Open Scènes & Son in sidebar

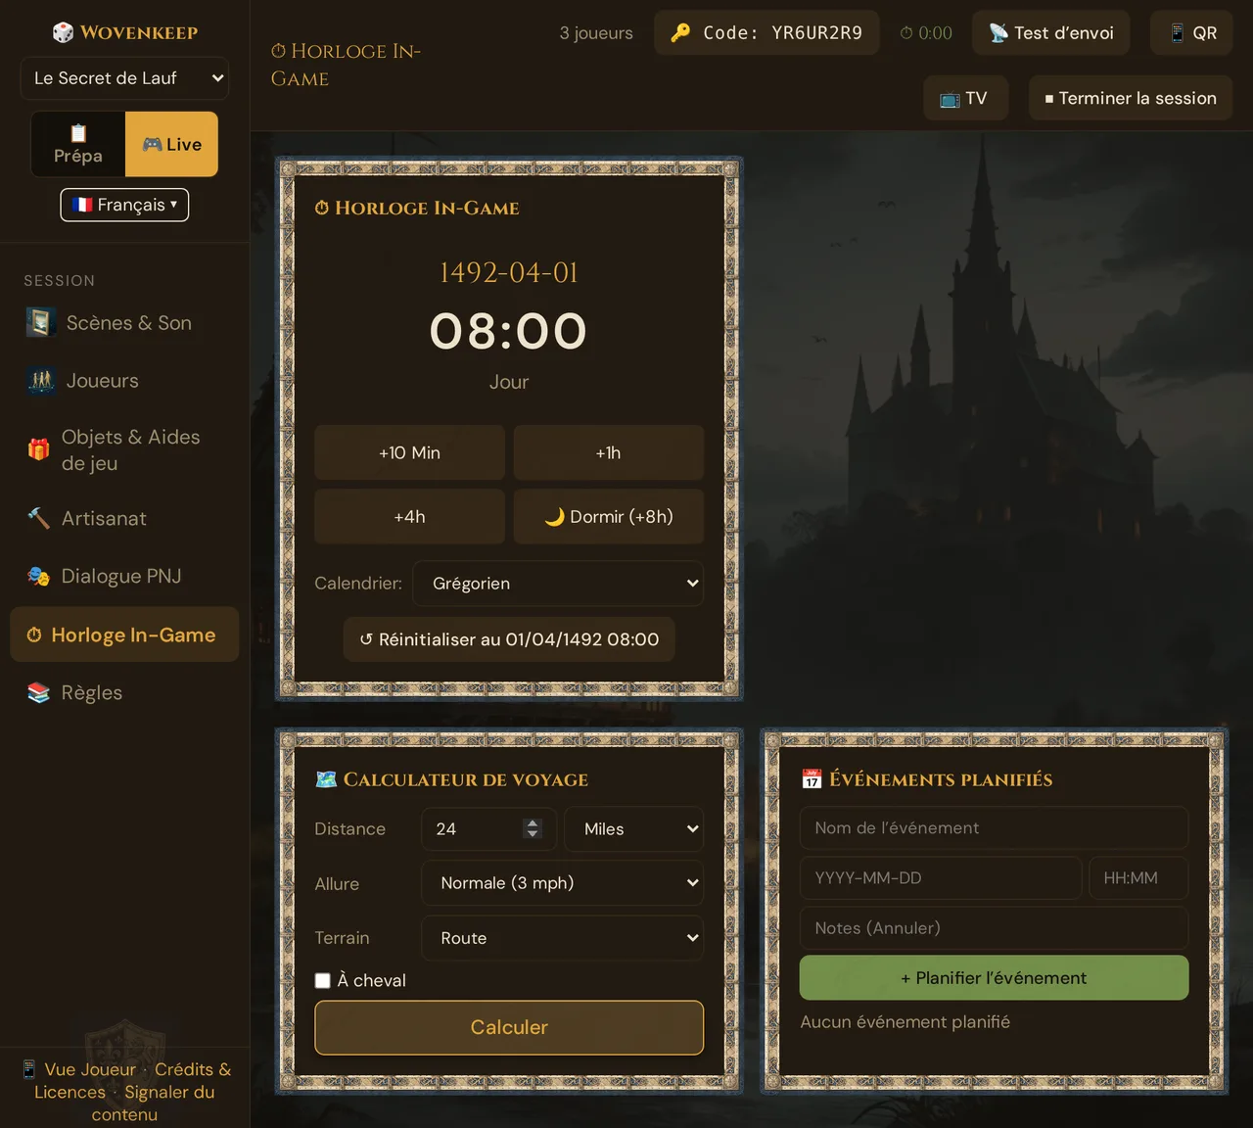tap(124, 323)
